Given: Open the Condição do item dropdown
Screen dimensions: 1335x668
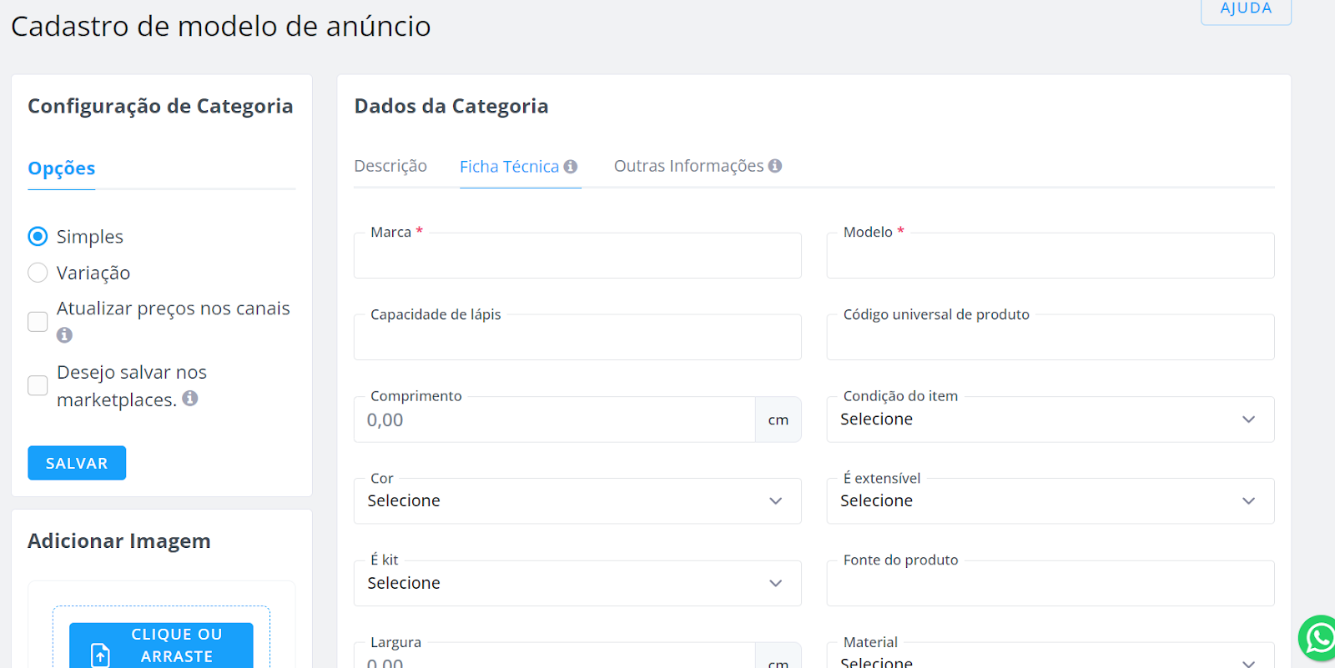Looking at the screenshot, I should pyautogui.click(x=1050, y=419).
